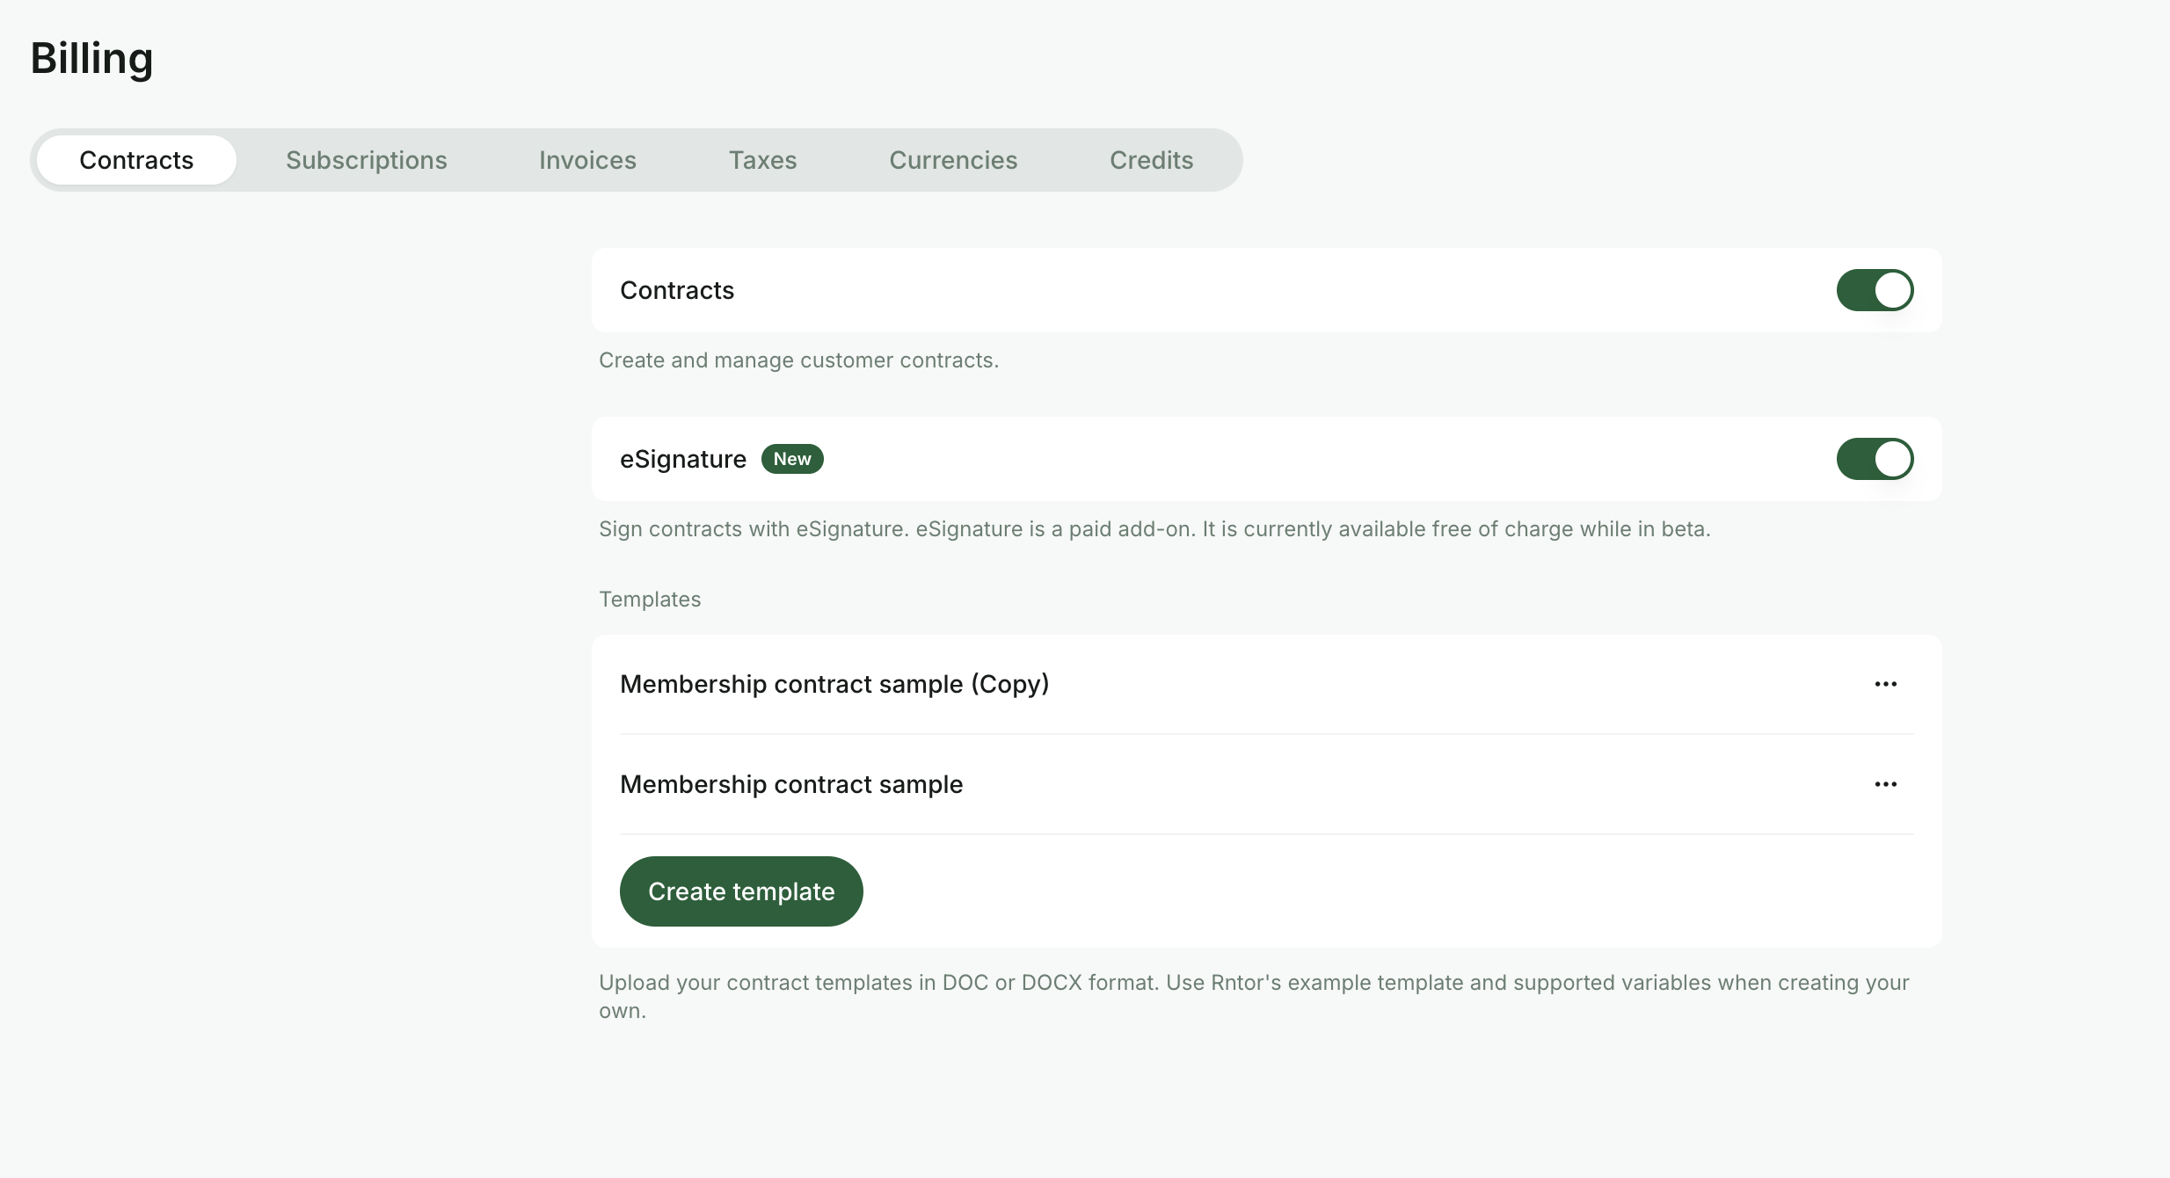Open the Membership contract sample template row
This screenshot has height=1178, width=2170.
click(1266, 784)
